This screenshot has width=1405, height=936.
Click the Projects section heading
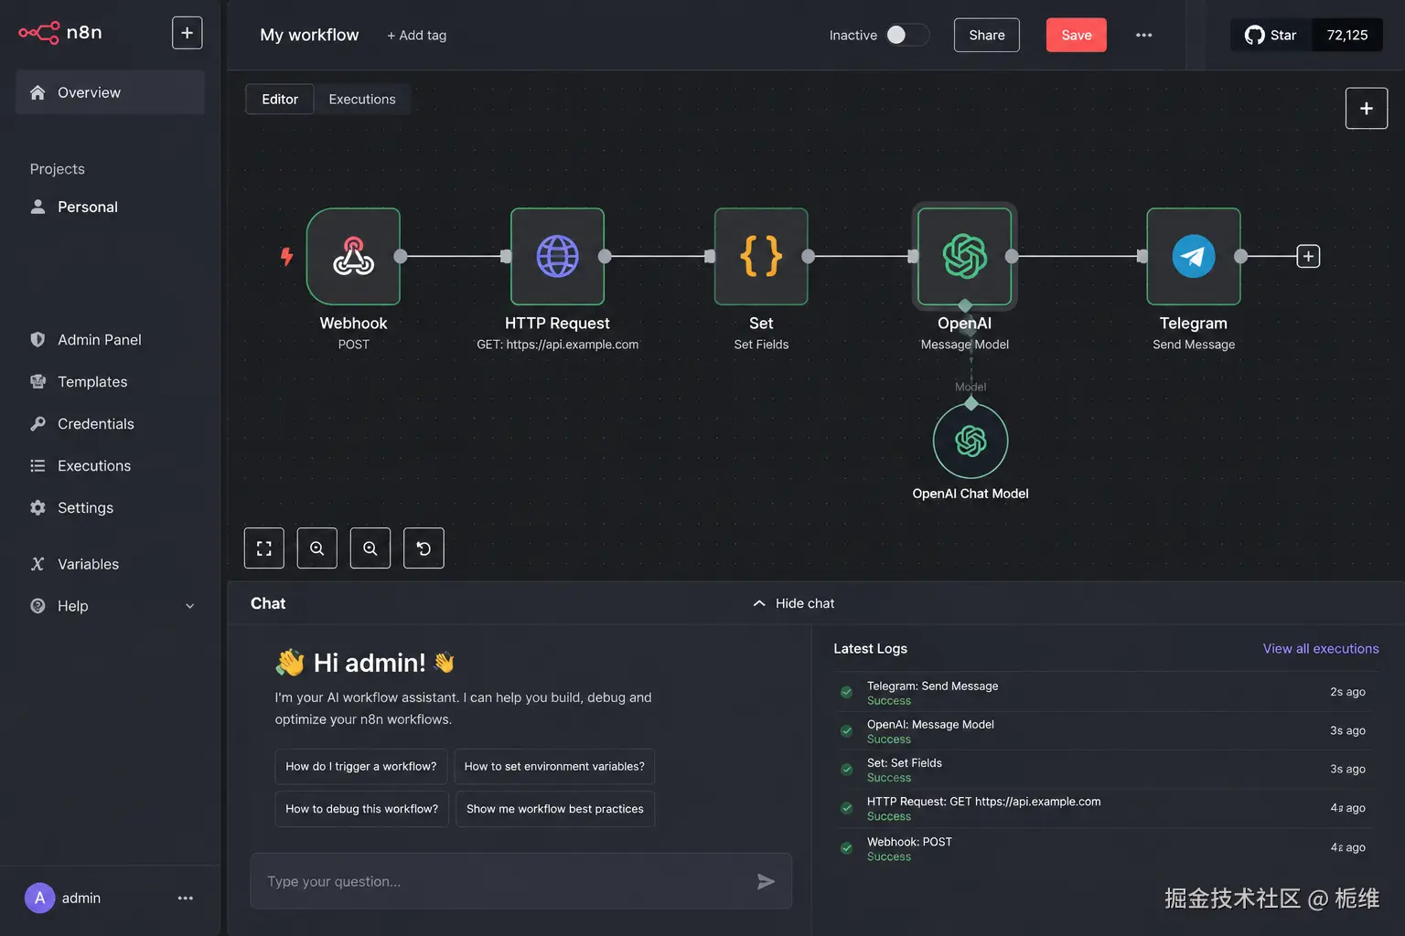(x=57, y=169)
